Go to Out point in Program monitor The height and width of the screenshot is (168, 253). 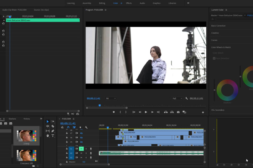pyautogui.click(x=158, y=112)
